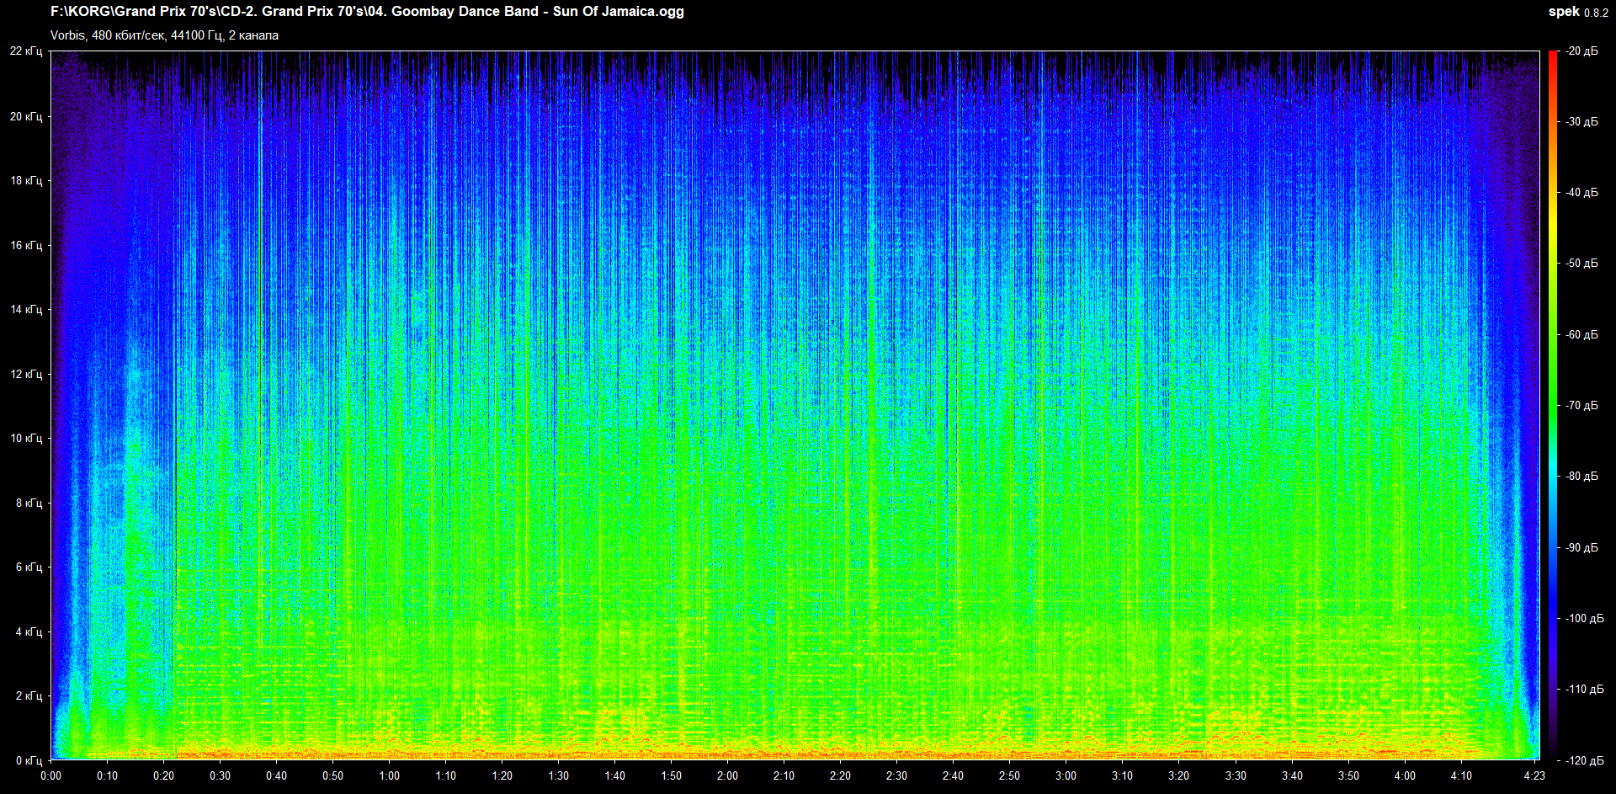The image size is (1616, 794).
Task: Click the -20 дБ label on the scale
Action: 1581,51
